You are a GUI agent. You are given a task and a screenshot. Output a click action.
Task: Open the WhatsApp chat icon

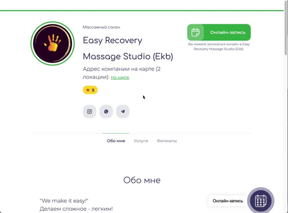tap(106, 111)
